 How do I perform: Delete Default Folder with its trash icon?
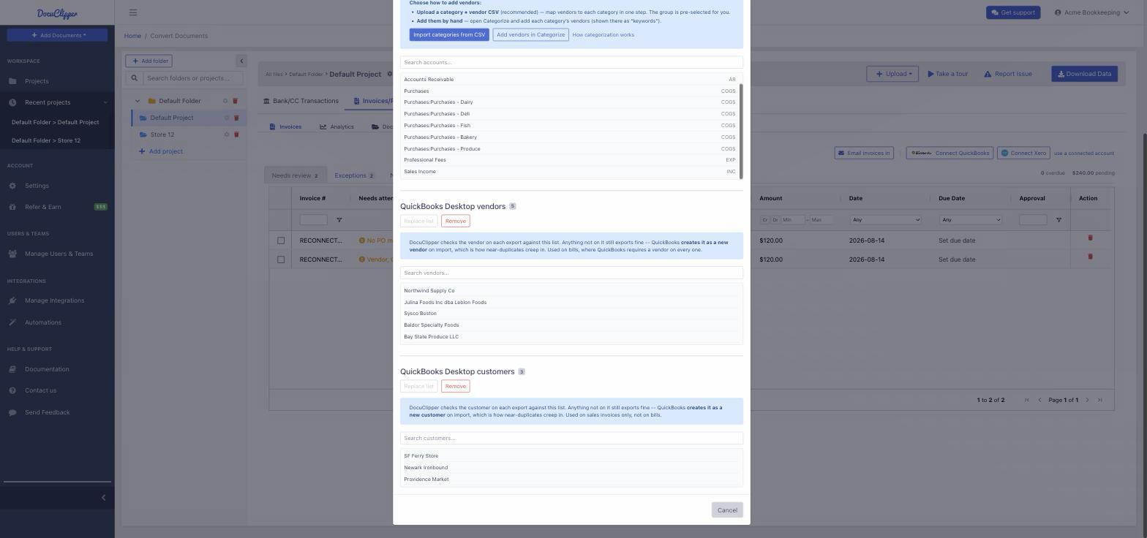point(235,101)
